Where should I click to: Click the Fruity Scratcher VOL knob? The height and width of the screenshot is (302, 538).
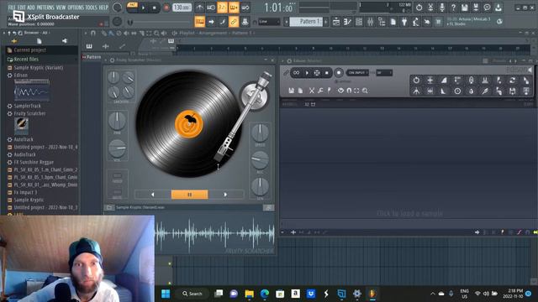[x=117, y=148]
